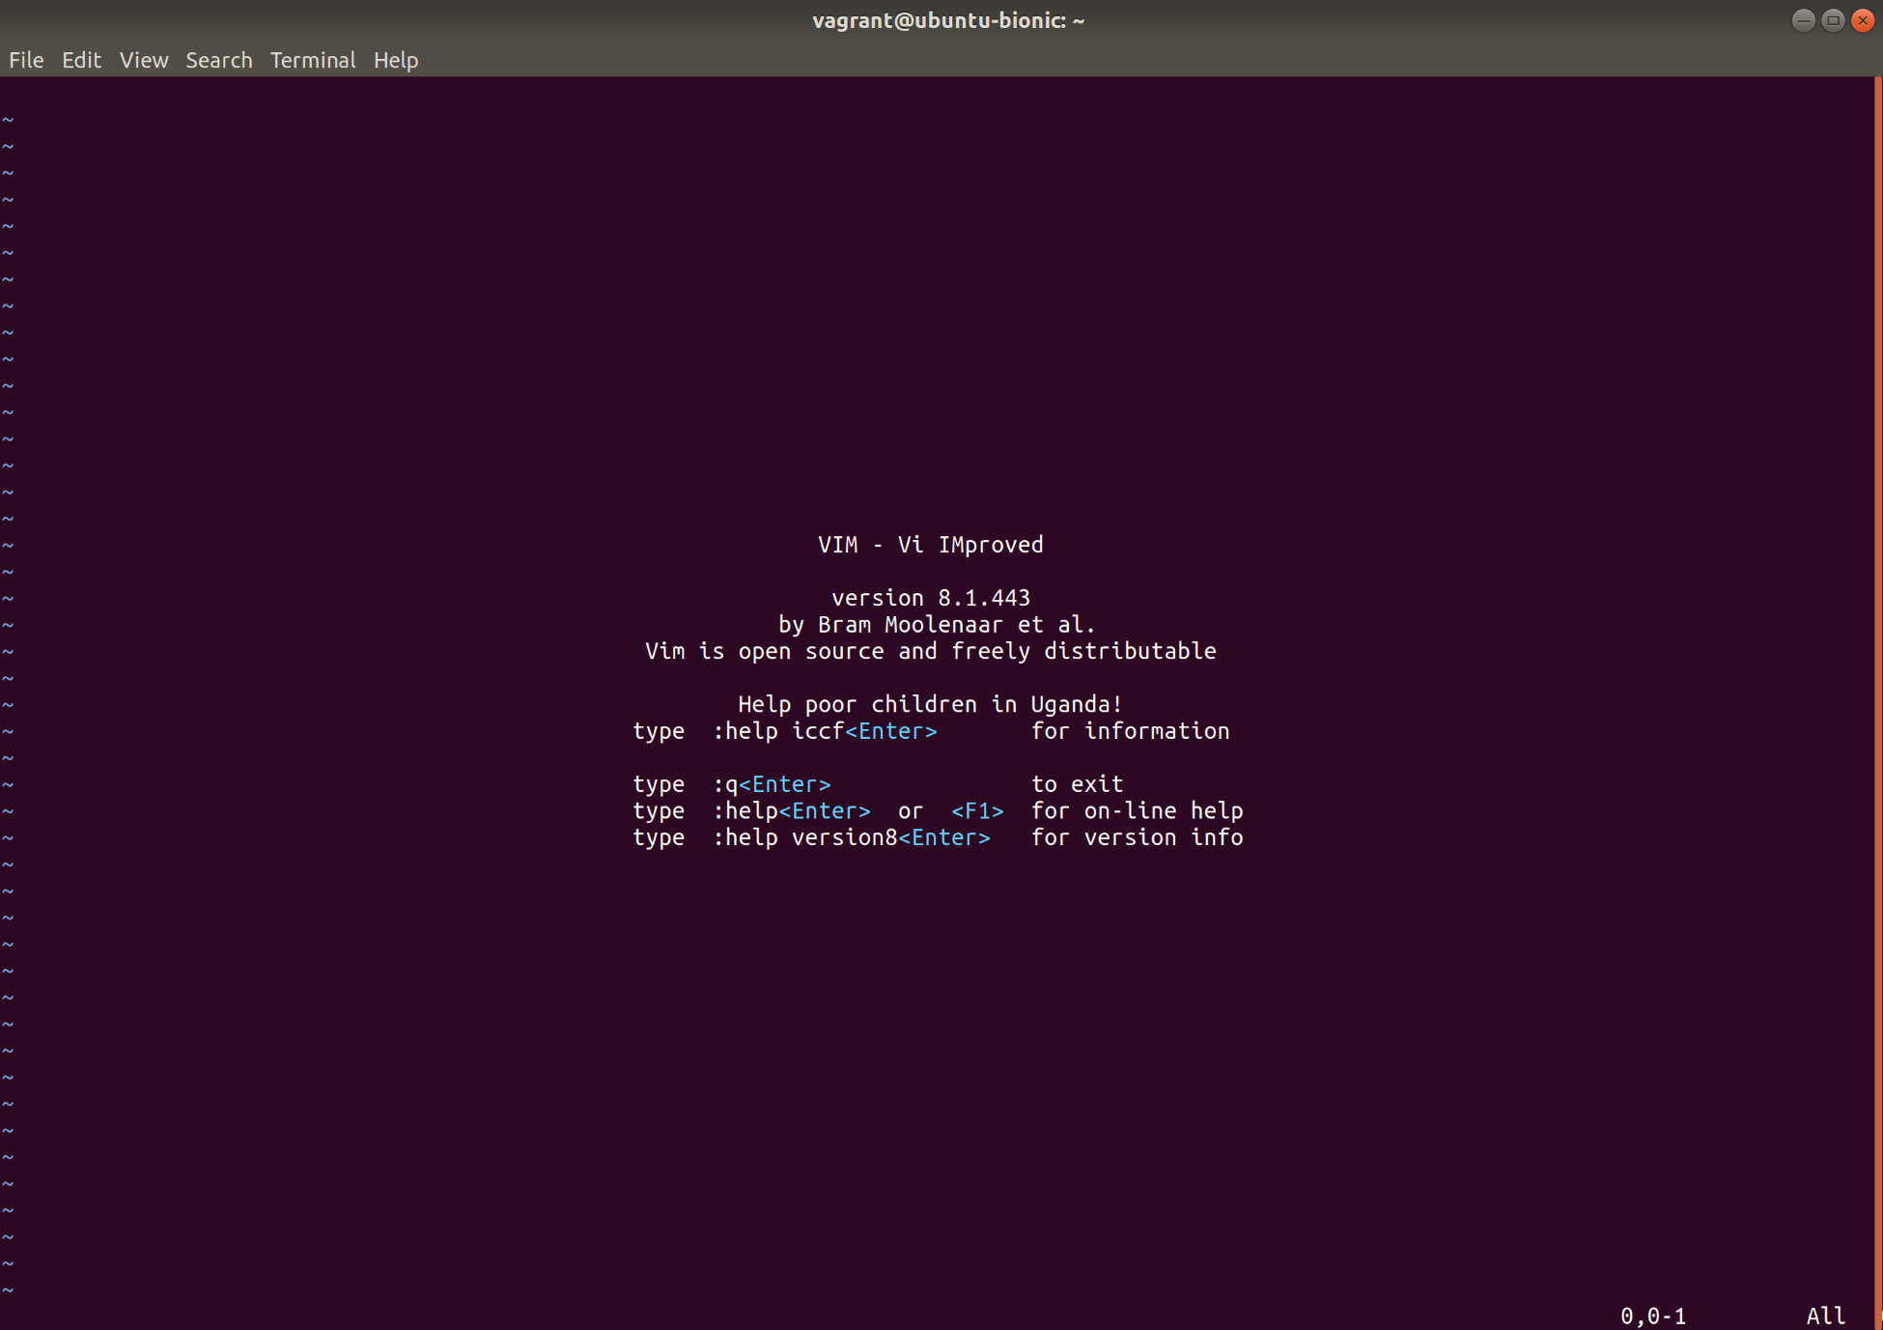The width and height of the screenshot is (1883, 1330).
Task: Click ':help iccf<Enter>' command text
Action: tap(825, 731)
